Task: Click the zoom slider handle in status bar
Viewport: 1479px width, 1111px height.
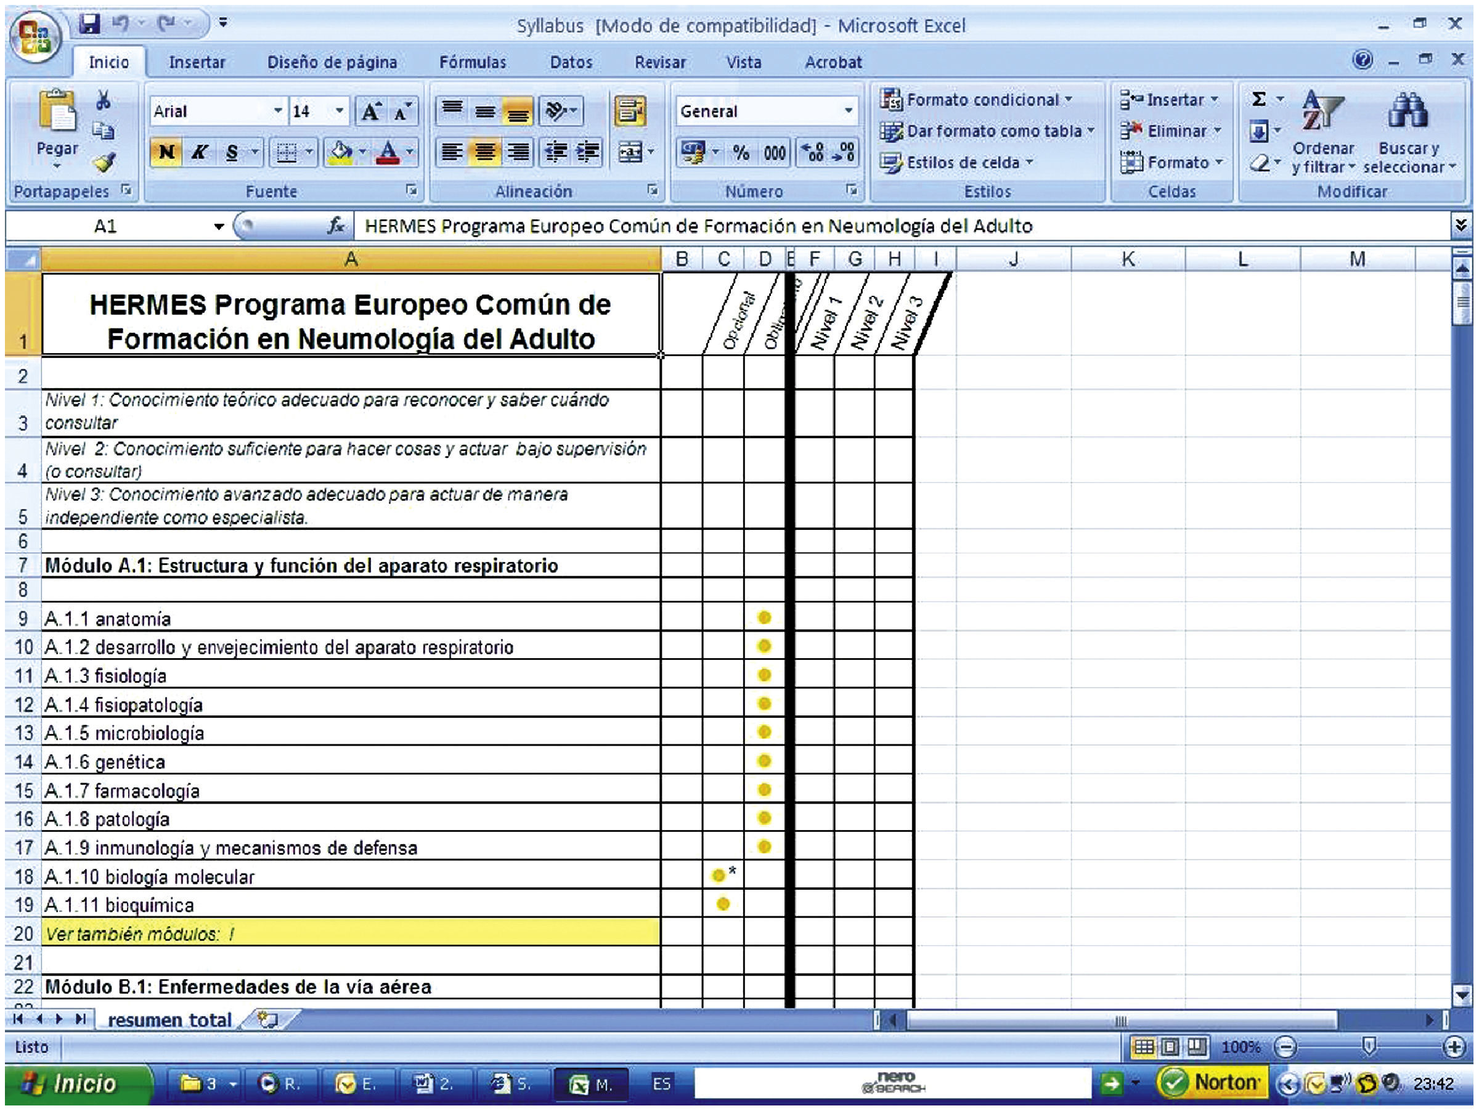Action: 1369,1046
